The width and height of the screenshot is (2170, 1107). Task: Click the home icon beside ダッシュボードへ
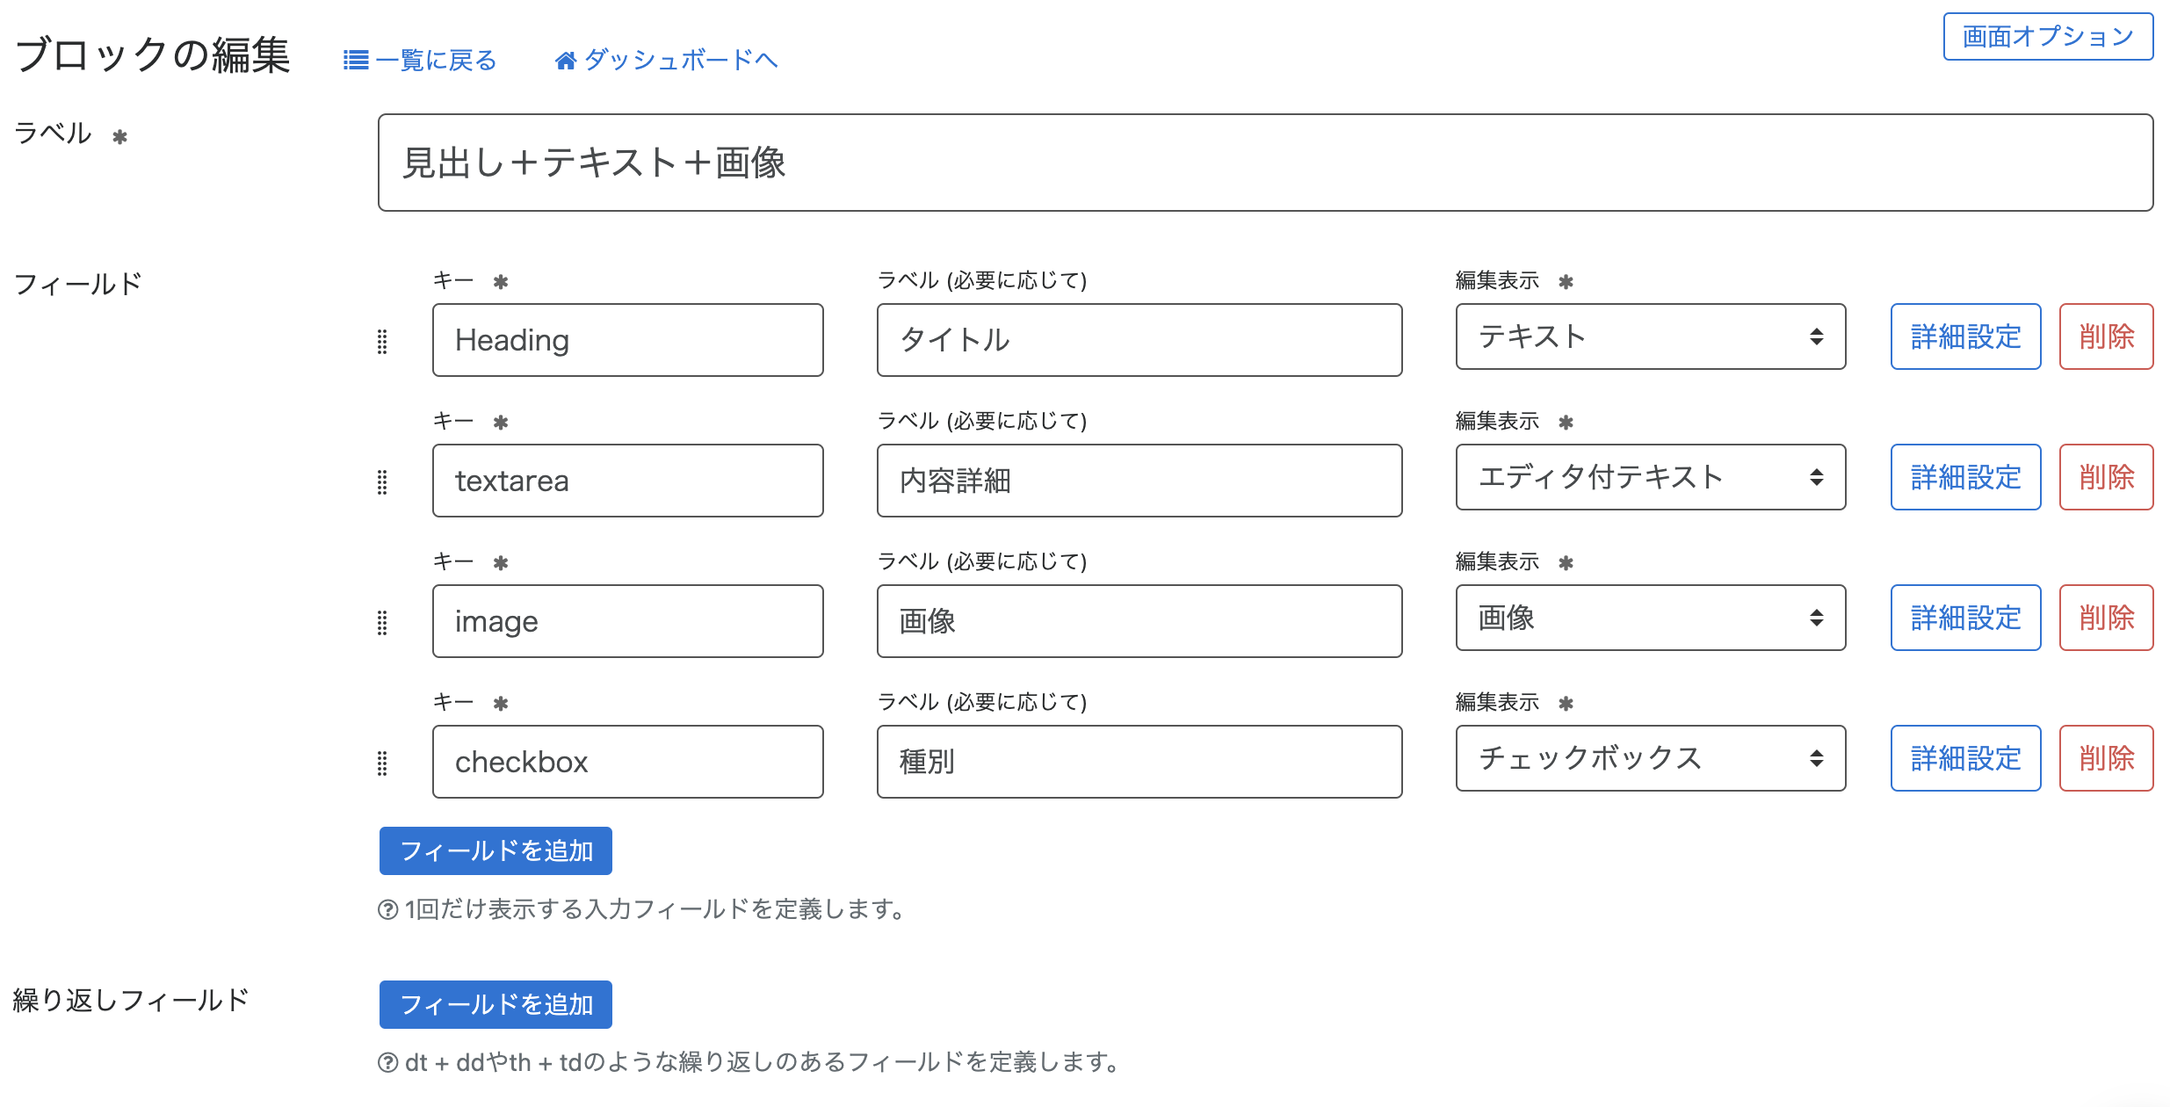click(567, 59)
